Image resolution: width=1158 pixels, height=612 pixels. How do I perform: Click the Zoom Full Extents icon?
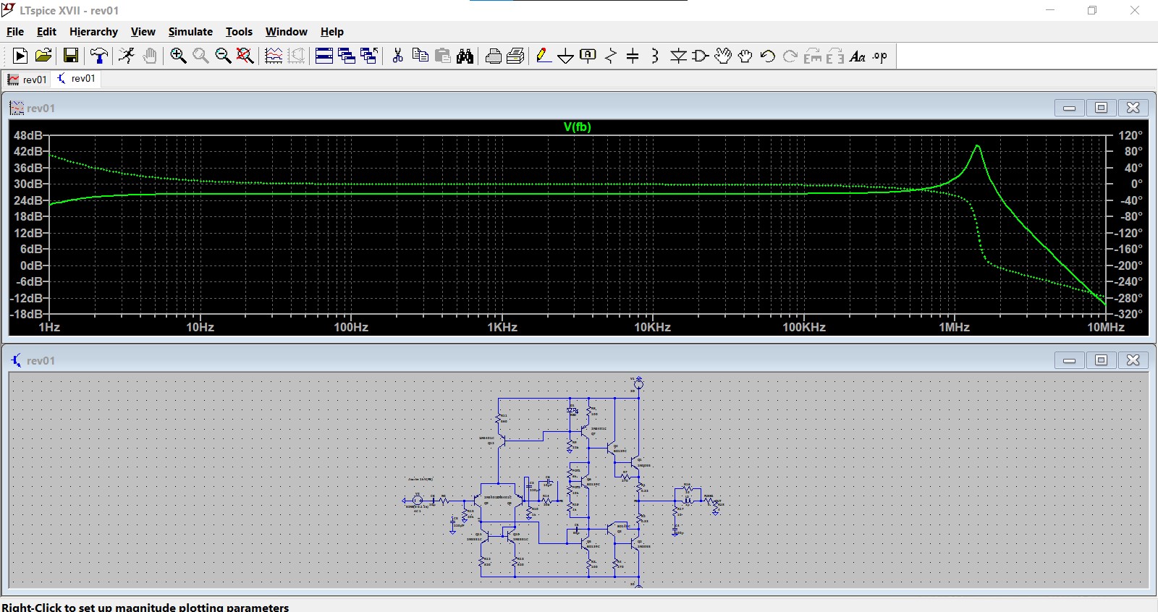[245, 56]
